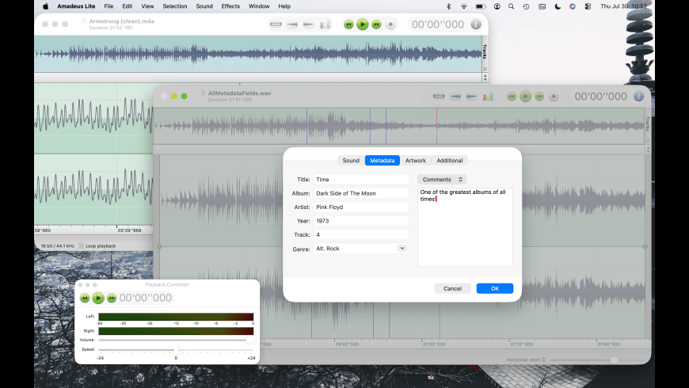Image resolution: width=689 pixels, height=388 pixels.
Task: Click the Tracks handle in the Armstrong window
Action: click(x=485, y=51)
